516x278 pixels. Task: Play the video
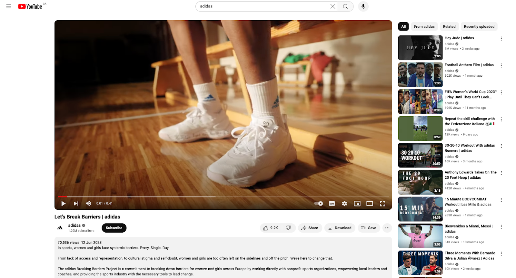point(64,204)
